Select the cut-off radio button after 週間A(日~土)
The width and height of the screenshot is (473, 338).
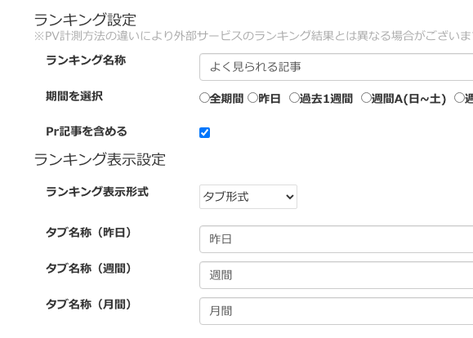[x=459, y=98]
